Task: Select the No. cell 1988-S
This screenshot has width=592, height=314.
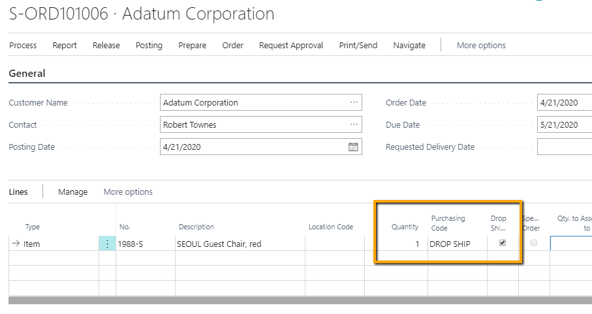Action: pyautogui.click(x=146, y=244)
